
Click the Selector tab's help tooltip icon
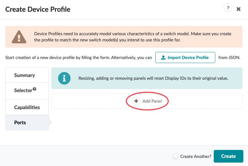pos(35,89)
